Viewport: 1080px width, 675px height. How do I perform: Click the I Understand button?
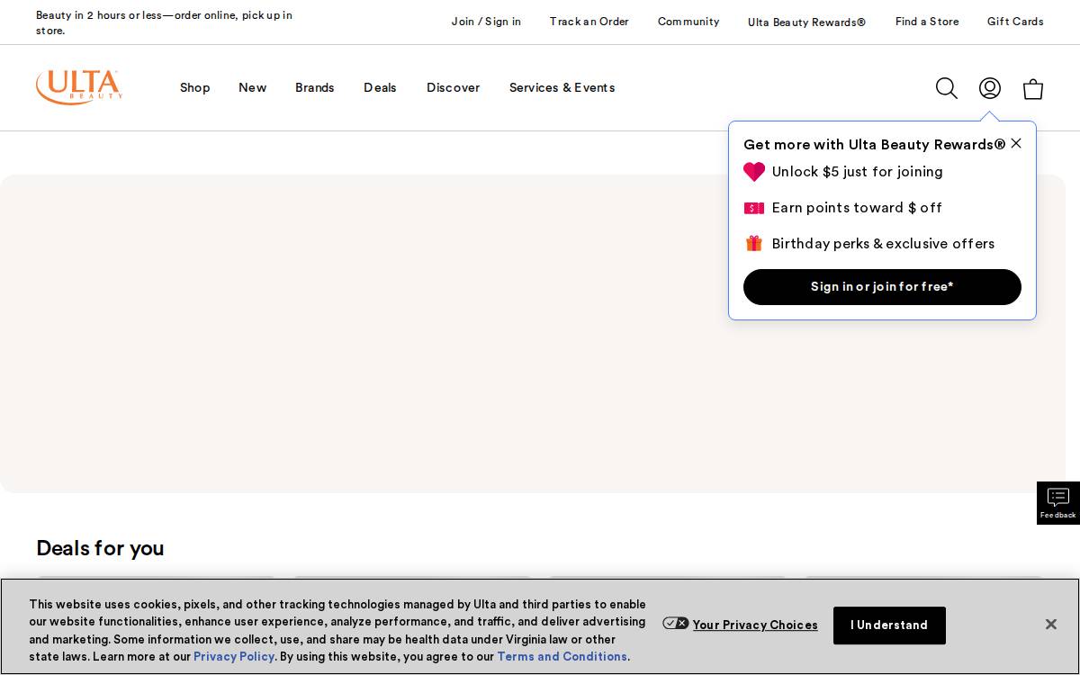[889, 625]
